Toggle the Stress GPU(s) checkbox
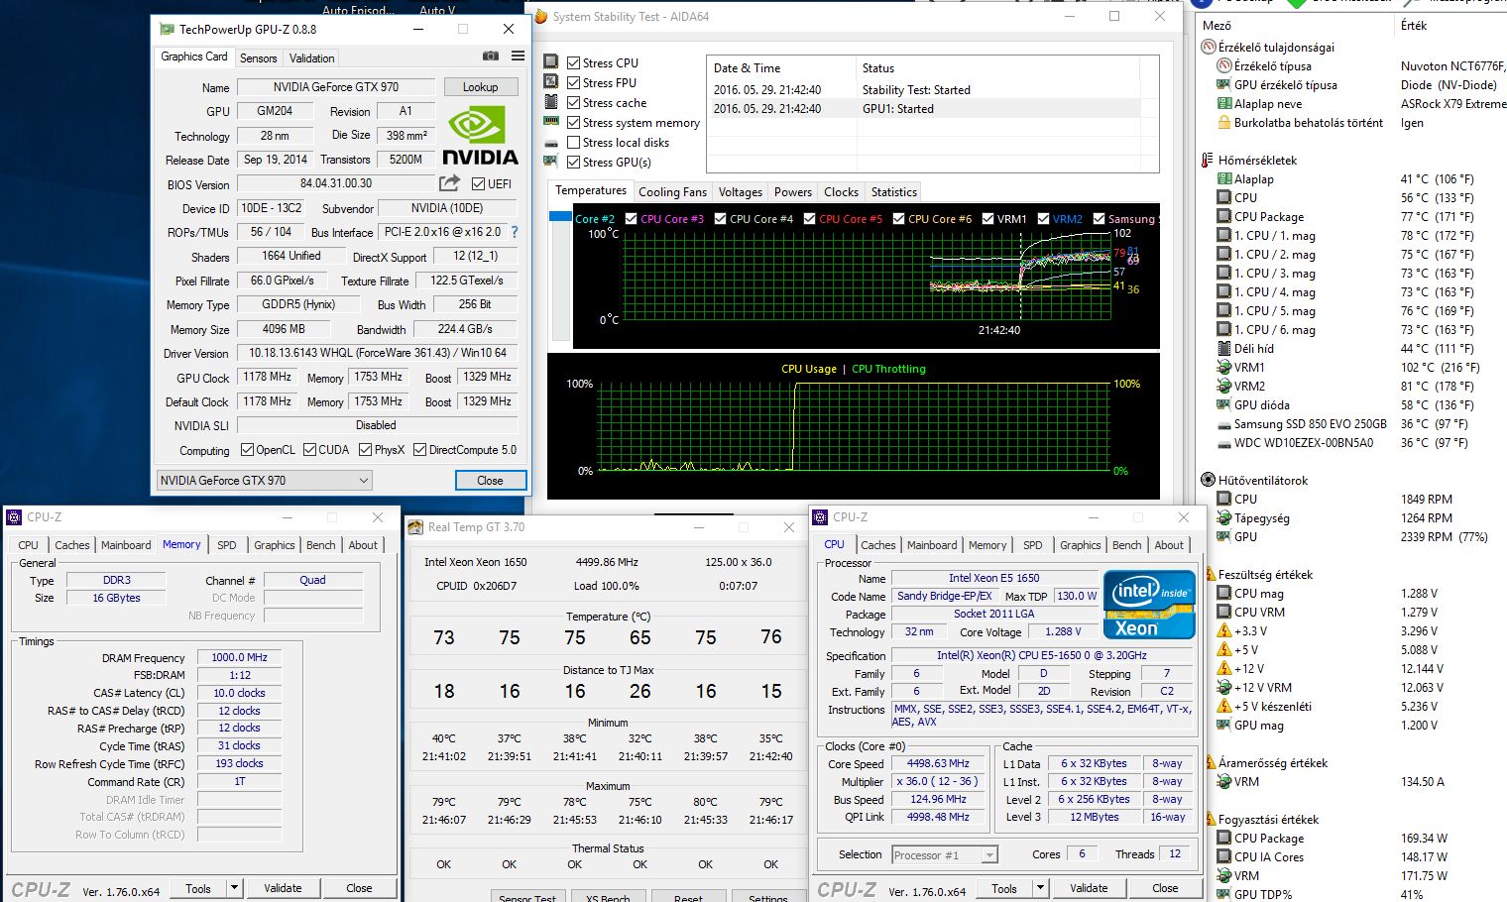The height and width of the screenshot is (902, 1507). tap(573, 162)
